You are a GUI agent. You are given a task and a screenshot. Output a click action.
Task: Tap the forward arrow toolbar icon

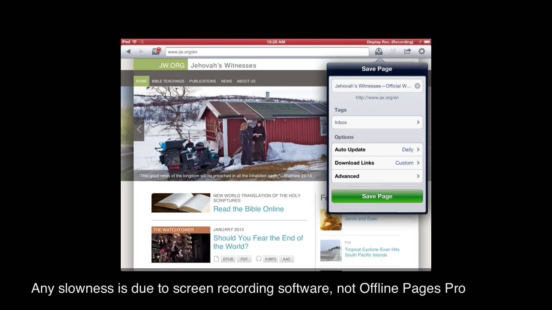coord(141,52)
